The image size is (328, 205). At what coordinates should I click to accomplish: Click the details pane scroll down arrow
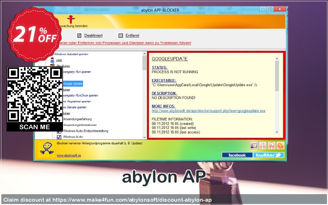(x=277, y=132)
